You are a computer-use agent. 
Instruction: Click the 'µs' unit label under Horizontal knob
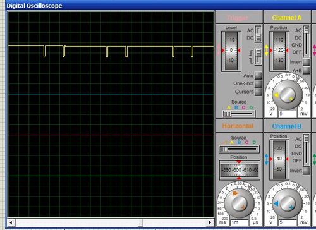pos(255,222)
